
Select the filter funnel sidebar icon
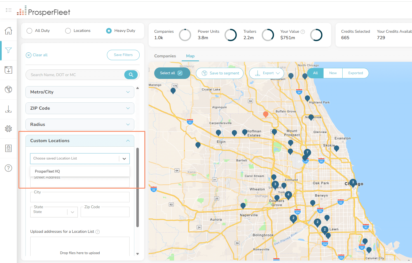[8, 50]
